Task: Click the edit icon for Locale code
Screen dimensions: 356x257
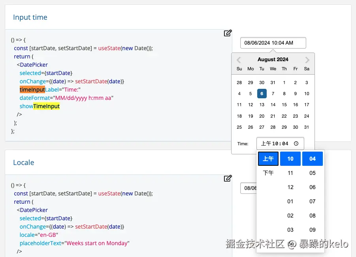Action: [x=228, y=178]
